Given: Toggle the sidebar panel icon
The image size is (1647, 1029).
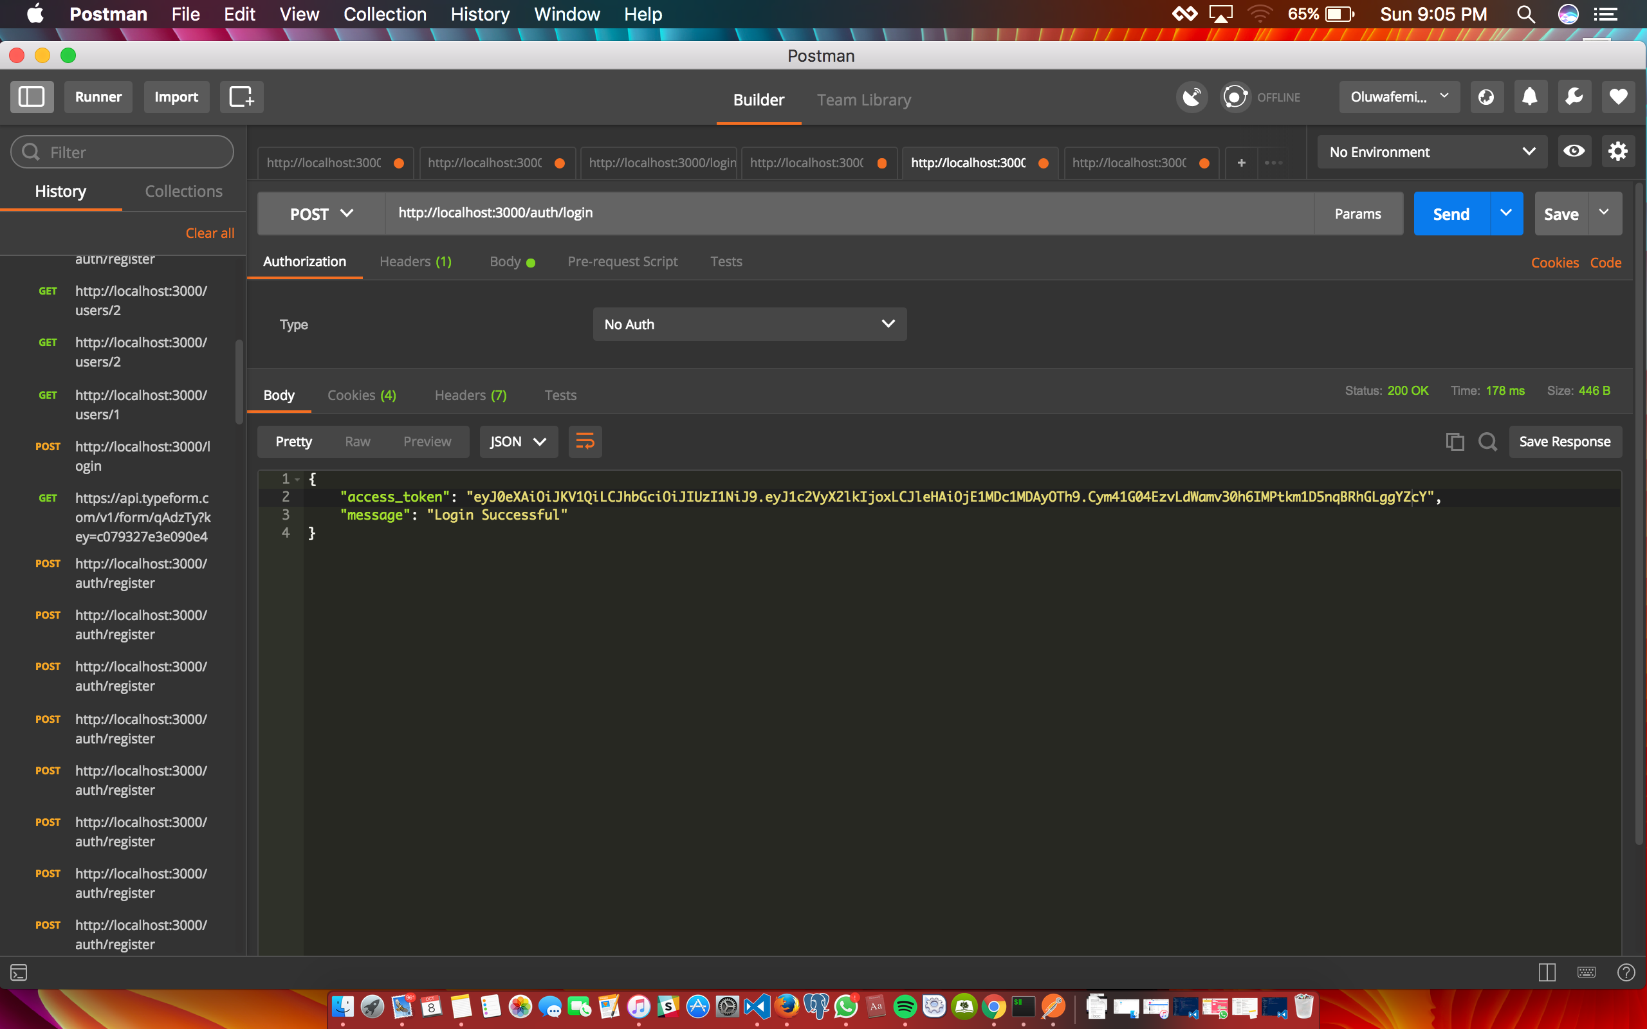Looking at the screenshot, I should (x=32, y=96).
